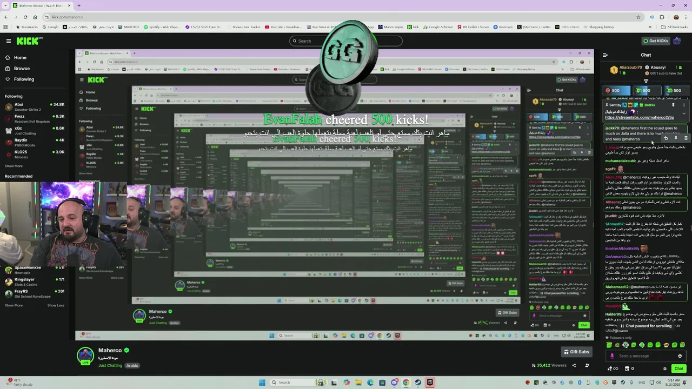This screenshot has height=389, width=692.
Task: Open pinned message three-dot options
Action: [x=683, y=105]
